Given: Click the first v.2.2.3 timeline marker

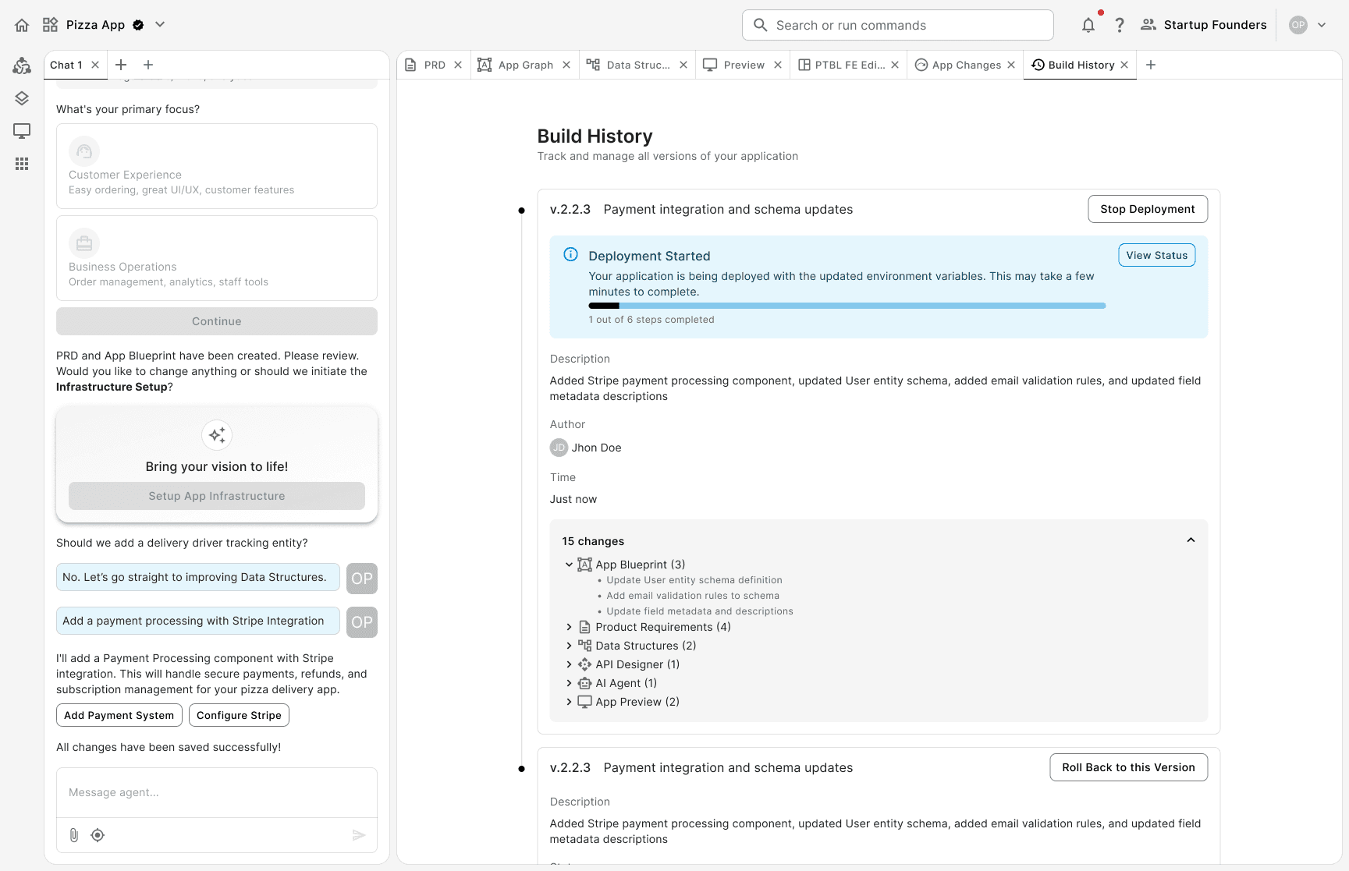Looking at the screenshot, I should (521, 211).
